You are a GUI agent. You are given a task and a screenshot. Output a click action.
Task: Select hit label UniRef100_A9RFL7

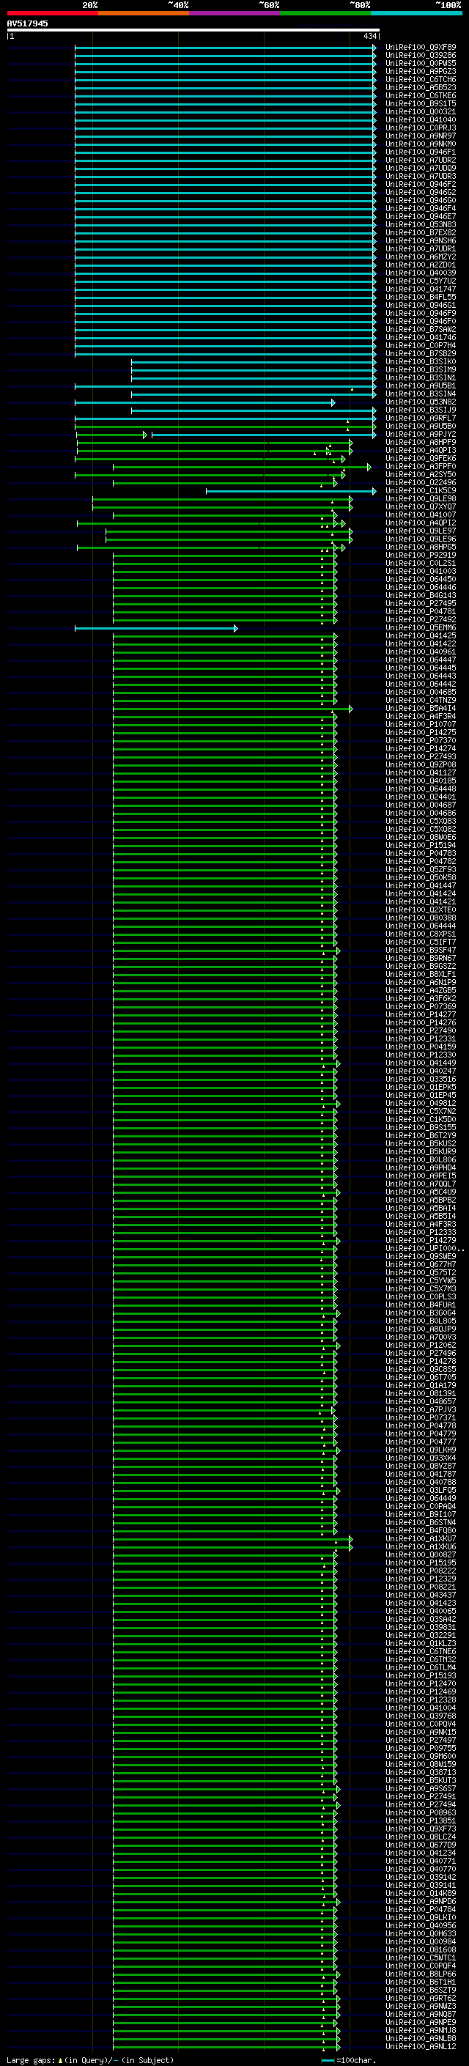(x=421, y=418)
